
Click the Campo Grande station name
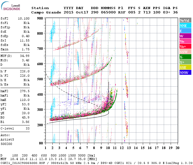tap(46, 12)
